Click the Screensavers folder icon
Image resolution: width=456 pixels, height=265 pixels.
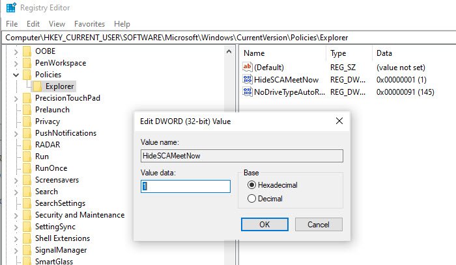tap(27, 180)
